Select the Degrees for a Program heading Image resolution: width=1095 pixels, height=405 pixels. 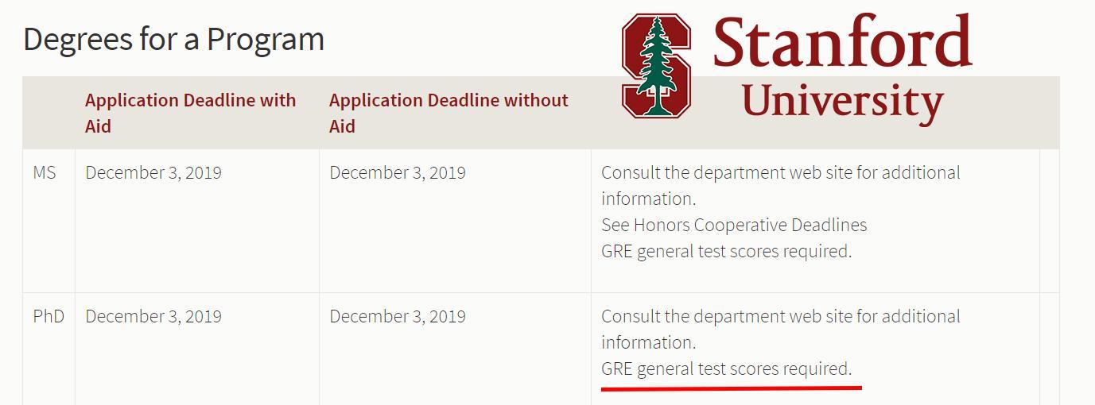click(x=174, y=39)
